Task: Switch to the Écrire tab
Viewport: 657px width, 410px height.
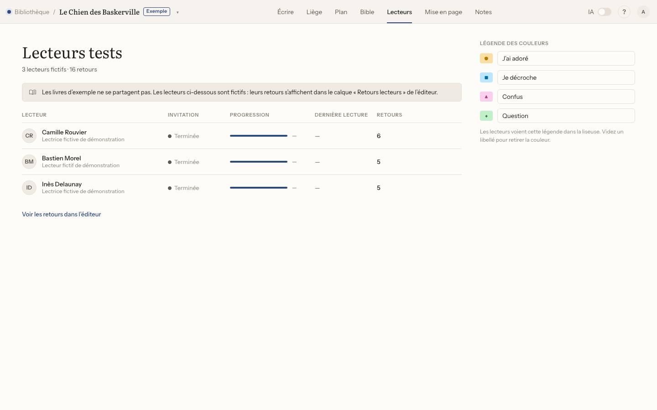Action: click(286, 12)
